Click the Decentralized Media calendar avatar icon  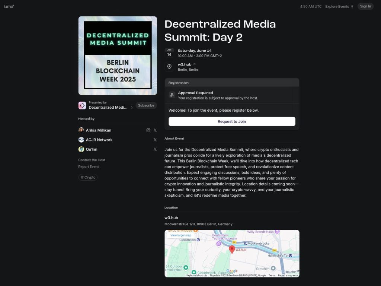(82, 105)
